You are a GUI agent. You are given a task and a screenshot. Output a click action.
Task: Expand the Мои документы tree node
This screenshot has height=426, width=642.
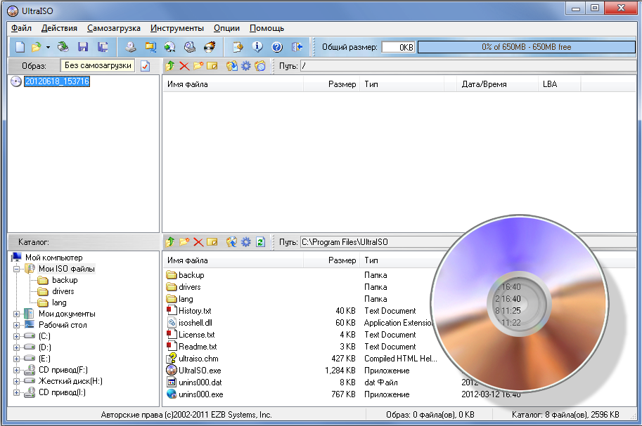pos(17,314)
